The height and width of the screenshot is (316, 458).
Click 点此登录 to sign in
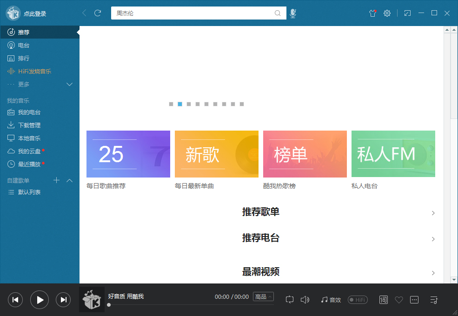click(35, 14)
